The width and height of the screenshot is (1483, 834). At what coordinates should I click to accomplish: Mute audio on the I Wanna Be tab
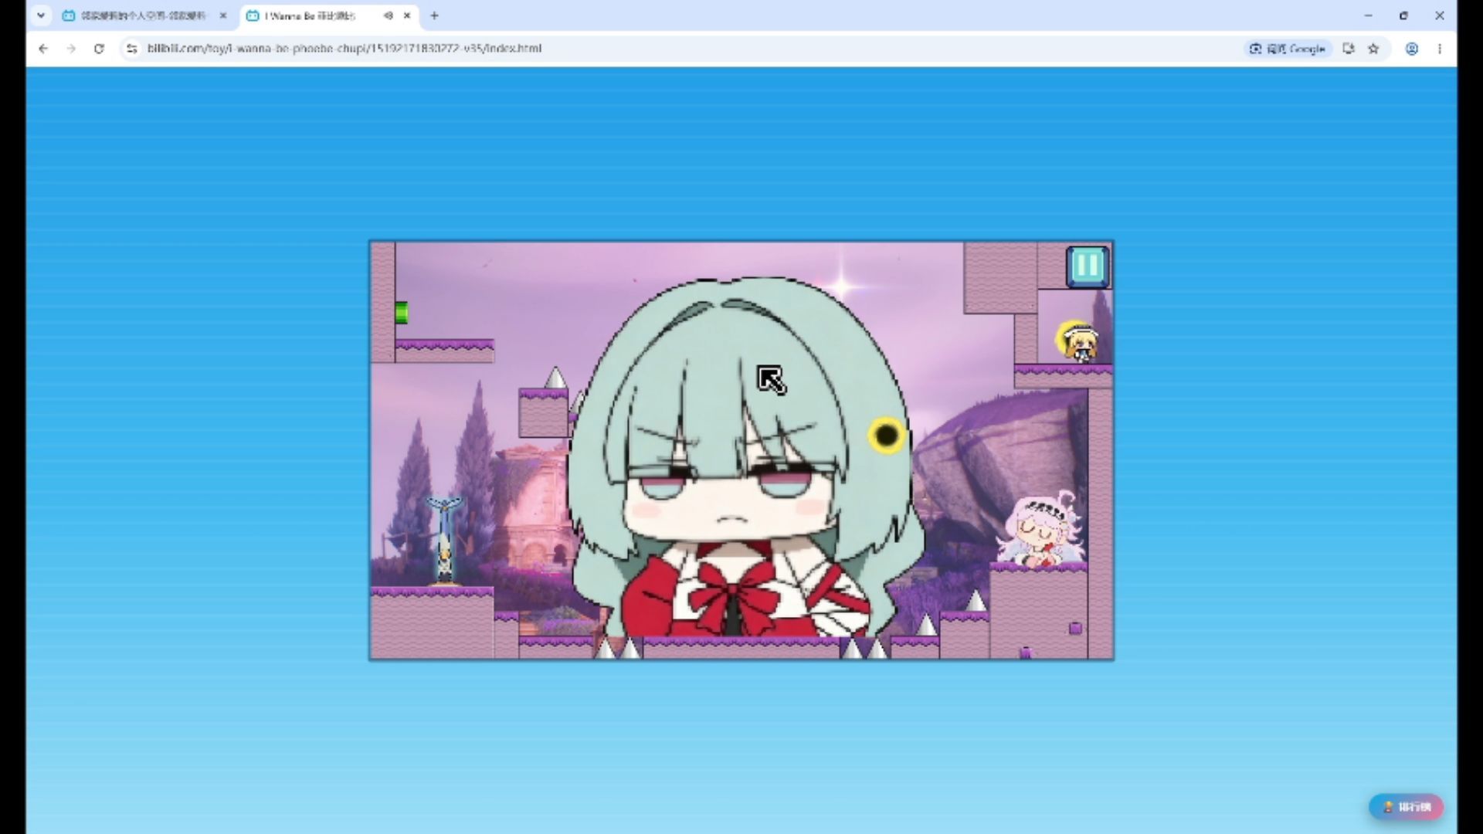[388, 15]
